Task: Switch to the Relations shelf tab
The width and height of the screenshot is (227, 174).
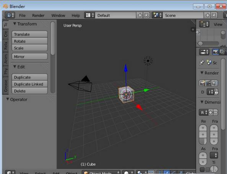Action: [x=6, y=46]
